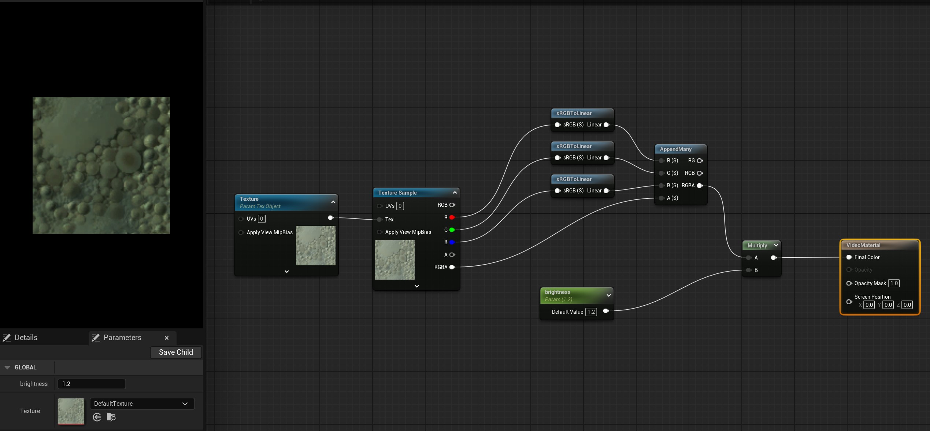Toggle Apply View MipBias pin on Texture Sample

coord(380,232)
